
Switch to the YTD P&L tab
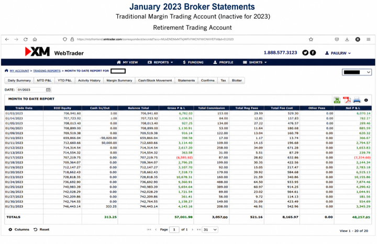click(65, 80)
